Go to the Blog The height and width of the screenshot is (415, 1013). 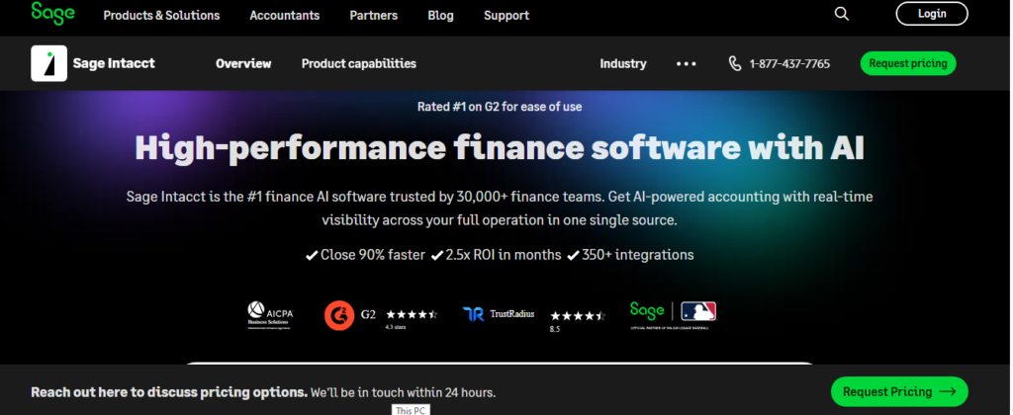coord(440,15)
